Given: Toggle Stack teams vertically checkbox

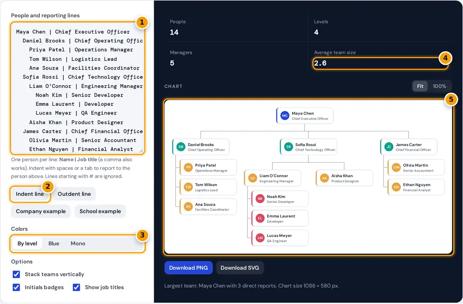Looking at the screenshot, I should (x=16, y=274).
